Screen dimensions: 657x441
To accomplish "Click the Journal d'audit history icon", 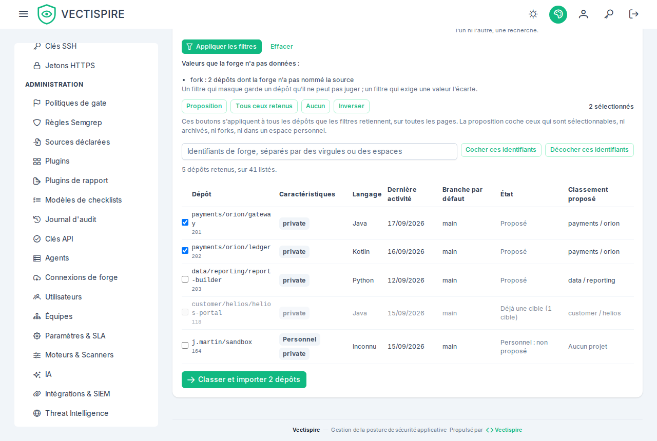I will click(37, 219).
